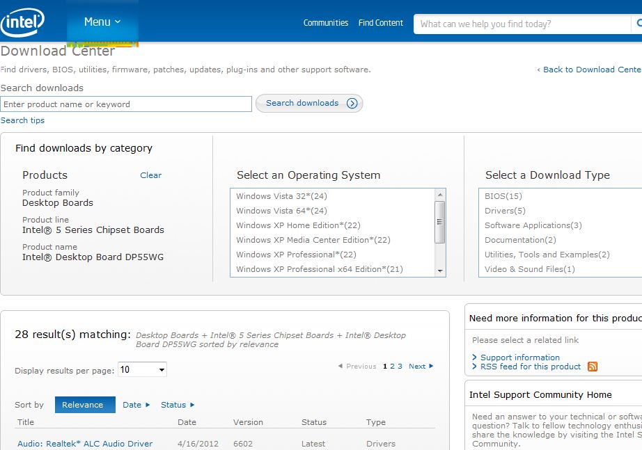Viewport: 642px width, 450px height.
Task: Sort results by Date
Action: pyautogui.click(x=136, y=405)
